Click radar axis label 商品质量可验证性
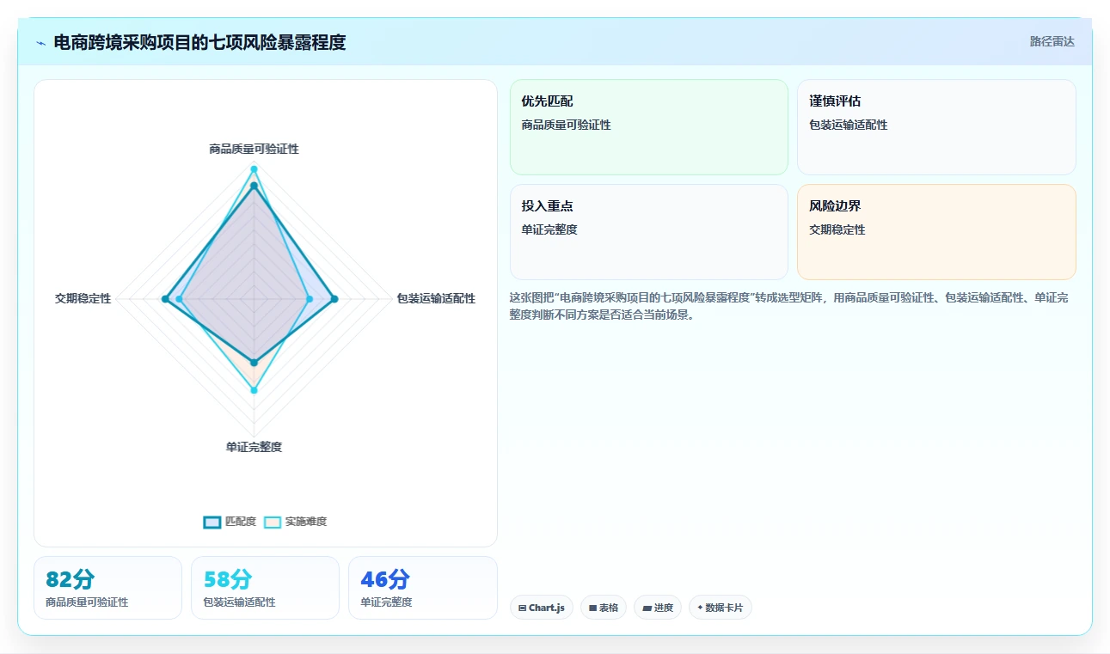This screenshot has width=1110, height=654. (254, 149)
